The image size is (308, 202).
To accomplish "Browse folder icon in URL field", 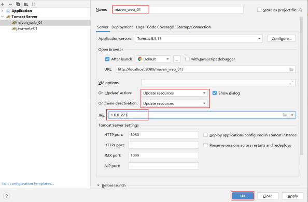I will (291, 70).
